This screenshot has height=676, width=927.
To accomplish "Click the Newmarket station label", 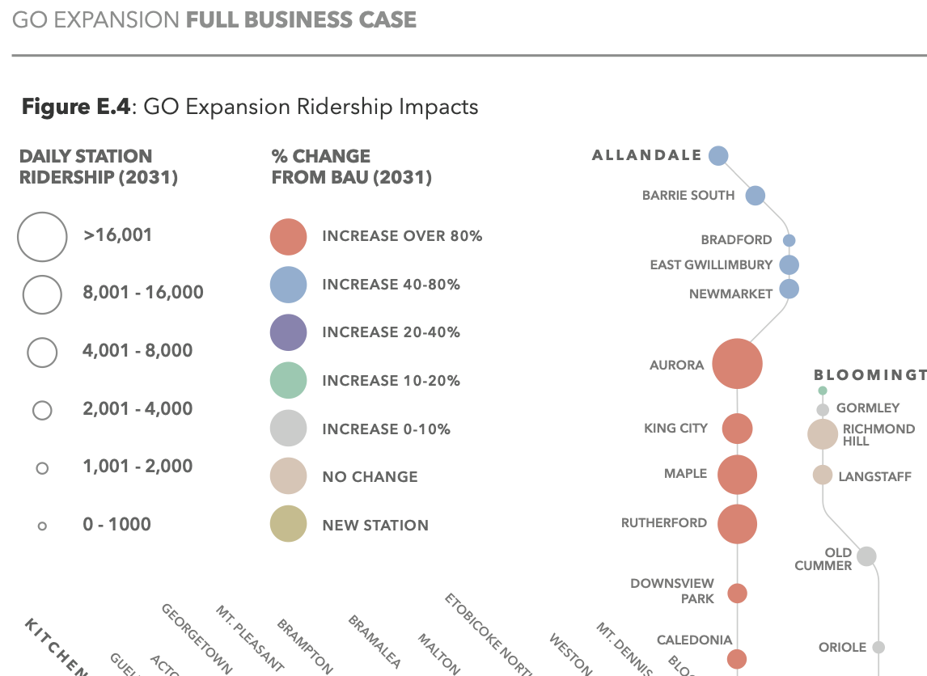I will click(730, 294).
